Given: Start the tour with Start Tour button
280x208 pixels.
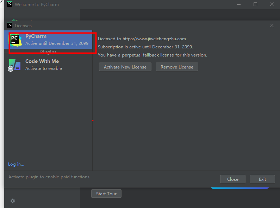Looking at the screenshot, I should (106, 194).
